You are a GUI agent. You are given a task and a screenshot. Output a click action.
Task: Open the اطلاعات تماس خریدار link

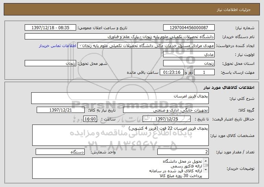(x=57, y=46)
